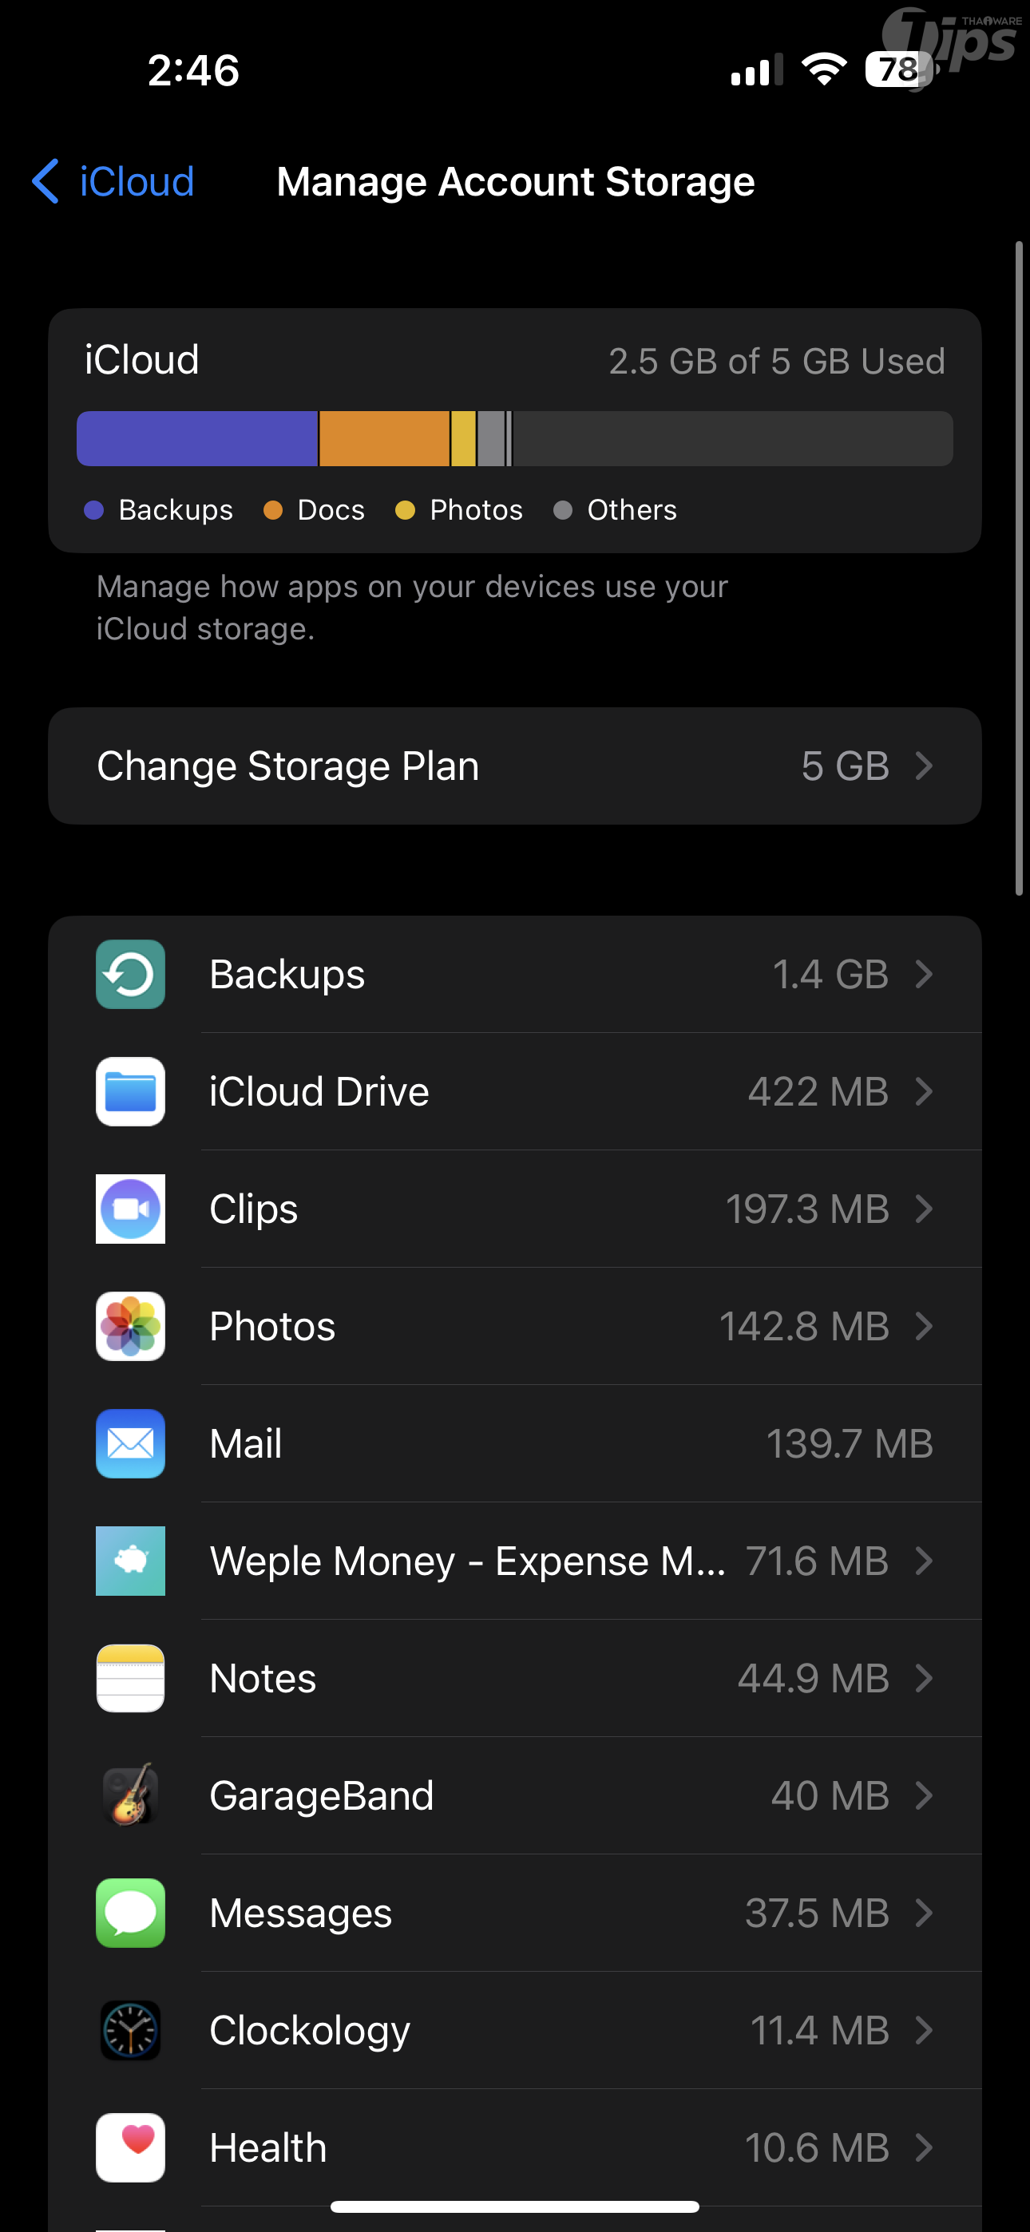Click the vertical scrollbar indicator
This screenshot has height=2232, width=1030.
(1019, 568)
